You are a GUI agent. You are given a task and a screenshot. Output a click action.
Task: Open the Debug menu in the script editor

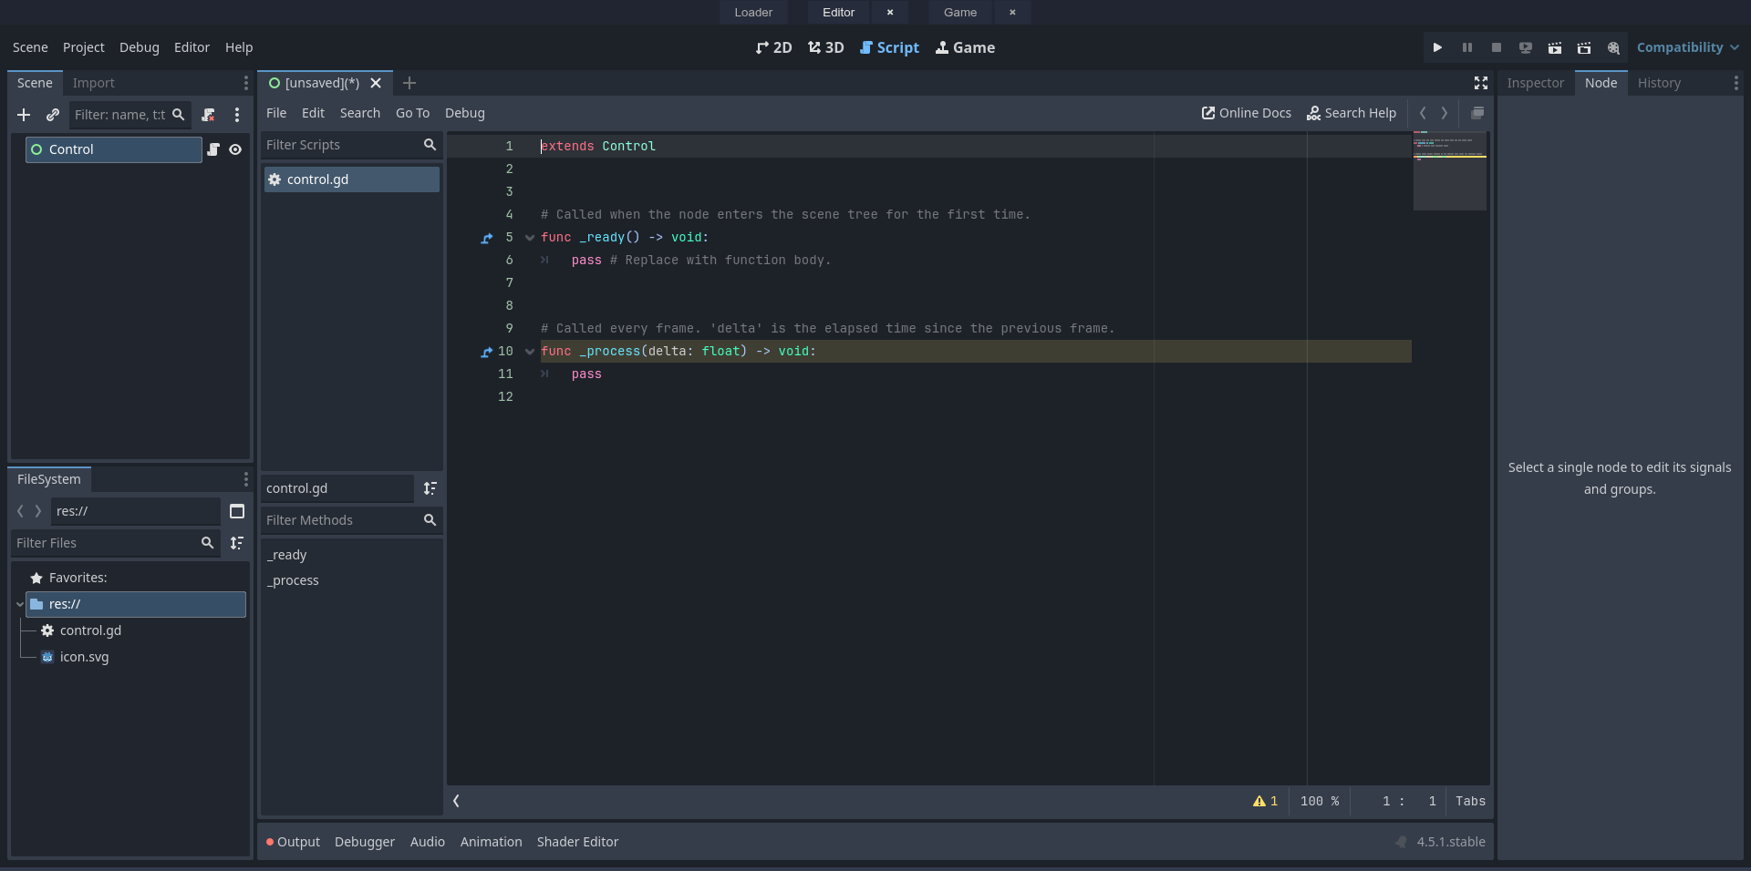[x=464, y=113]
